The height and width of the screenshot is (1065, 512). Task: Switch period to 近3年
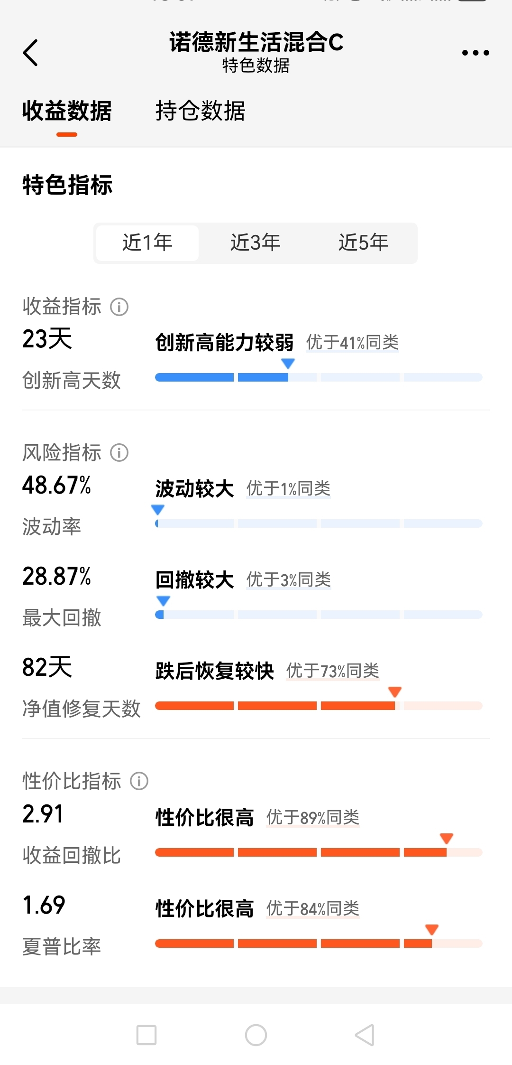[256, 243]
